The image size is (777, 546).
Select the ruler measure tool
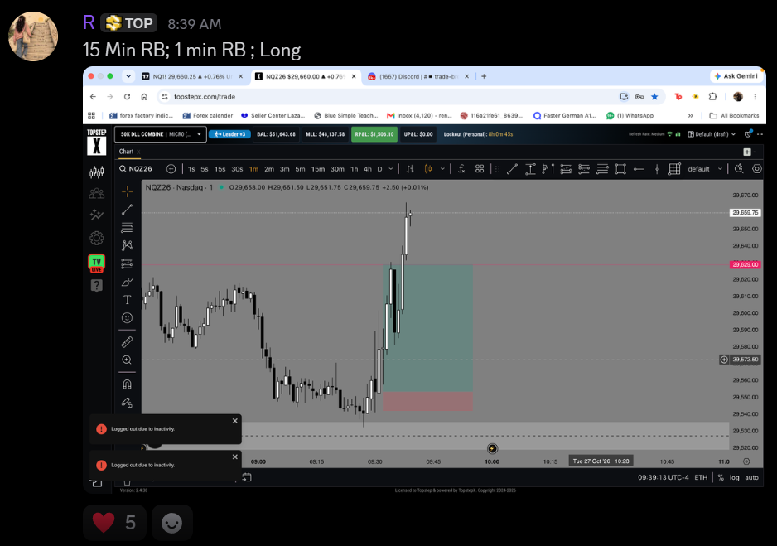tap(128, 342)
